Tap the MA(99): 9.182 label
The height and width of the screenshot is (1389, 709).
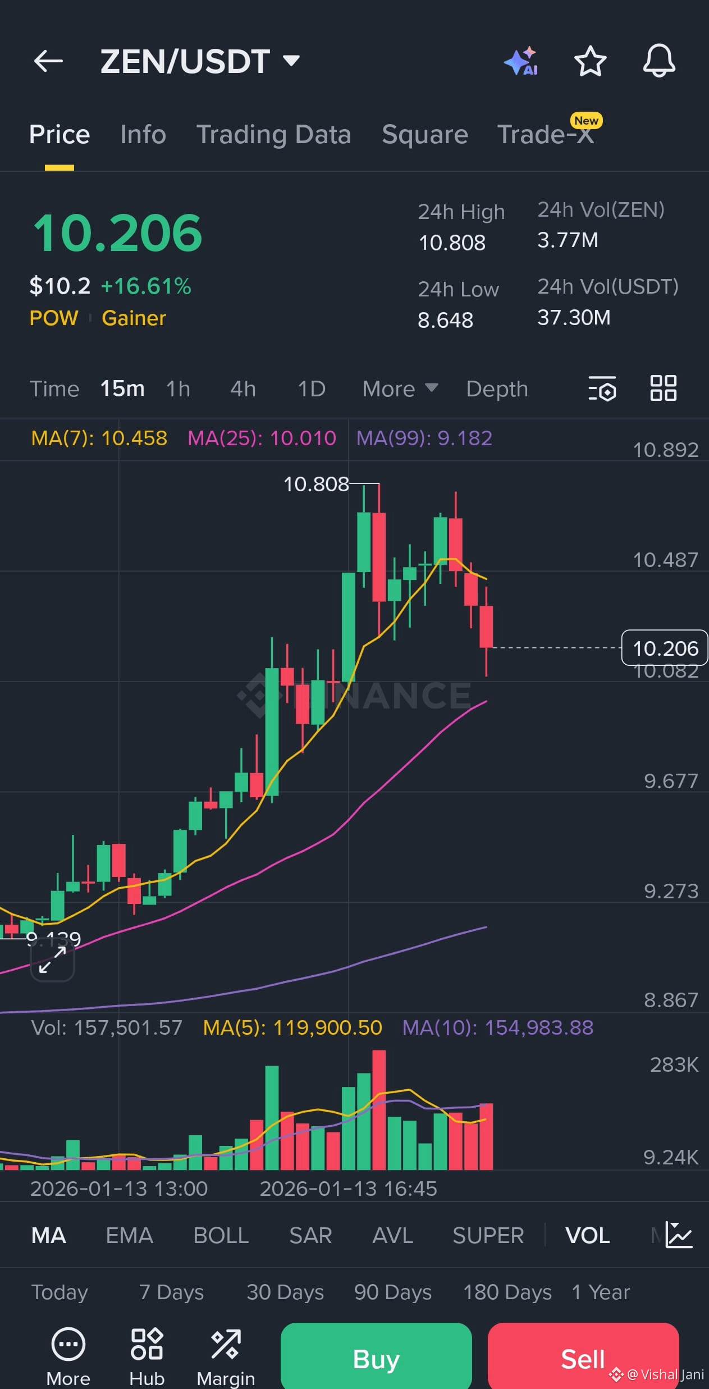pos(424,438)
